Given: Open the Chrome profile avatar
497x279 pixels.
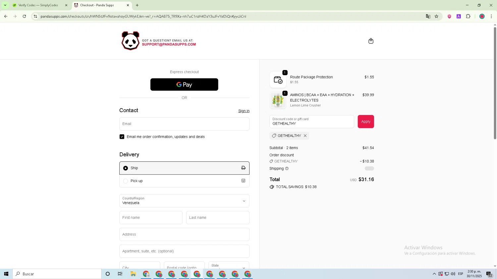Looking at the screenshot, I should (x=482, y=16).
